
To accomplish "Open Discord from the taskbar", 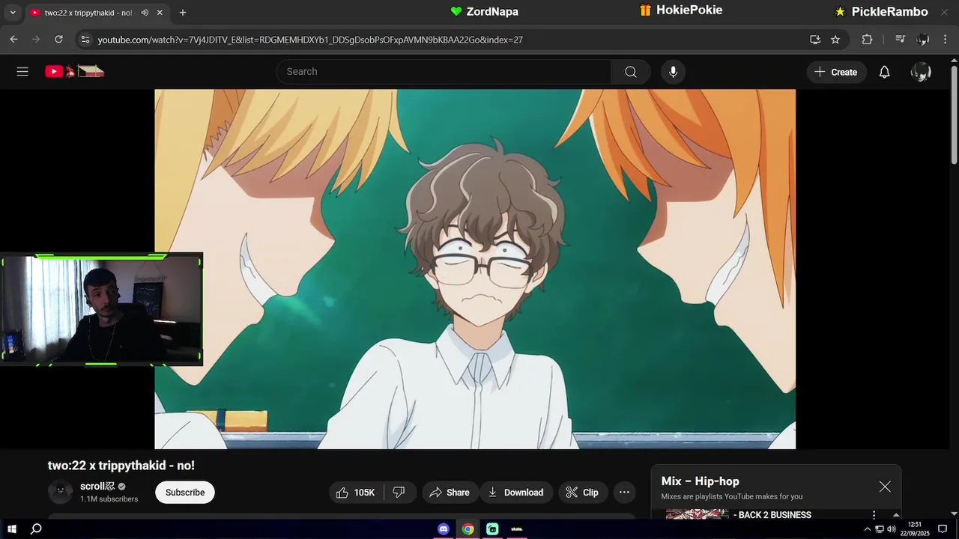I will pos(444,529).
